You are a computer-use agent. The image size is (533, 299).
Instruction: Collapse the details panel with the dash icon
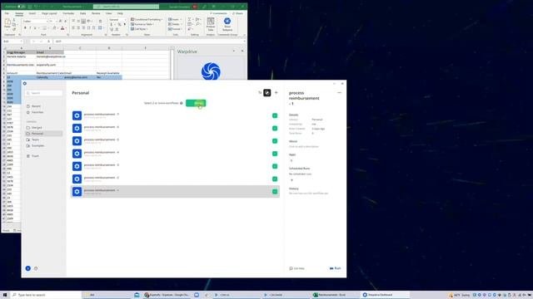pyautogui.click(x=339, y=92)
